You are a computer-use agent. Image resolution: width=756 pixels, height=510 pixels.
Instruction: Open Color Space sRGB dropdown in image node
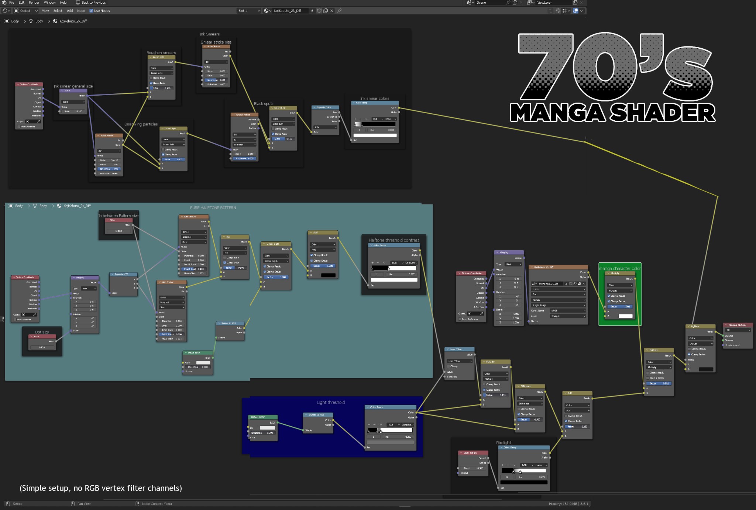point(568,311)
